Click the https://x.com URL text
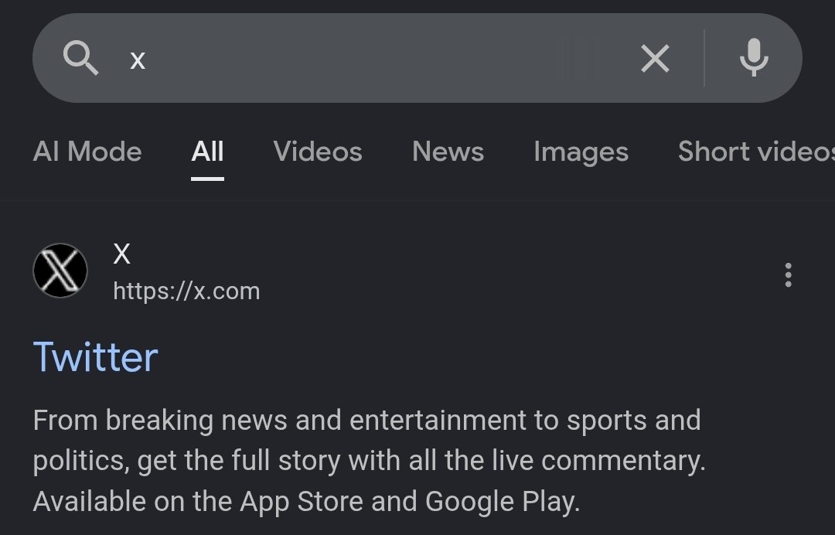The width and height of the screenshot is (835, 535). tap(186, 291)
